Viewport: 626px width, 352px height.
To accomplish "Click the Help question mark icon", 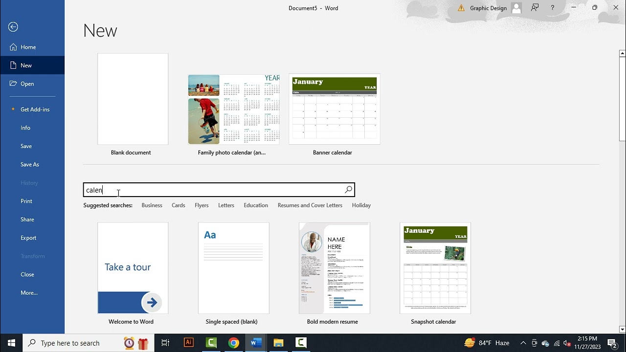I will 553,8.
